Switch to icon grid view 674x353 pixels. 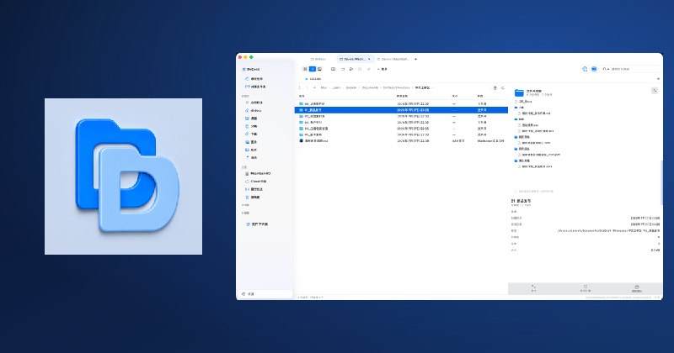tap(305, 69)
